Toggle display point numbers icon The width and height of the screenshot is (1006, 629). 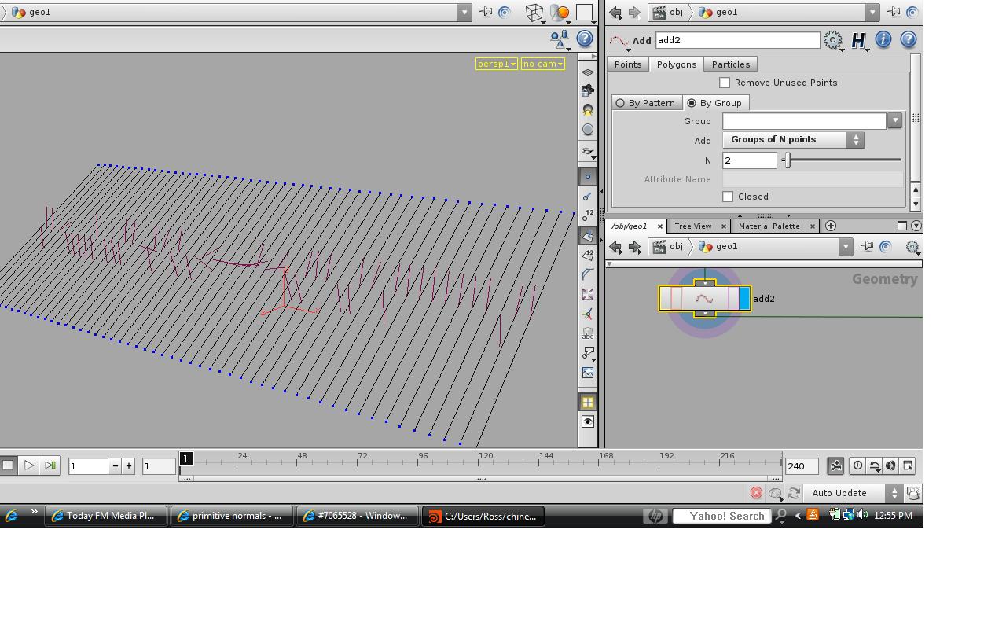pos(588,215)
